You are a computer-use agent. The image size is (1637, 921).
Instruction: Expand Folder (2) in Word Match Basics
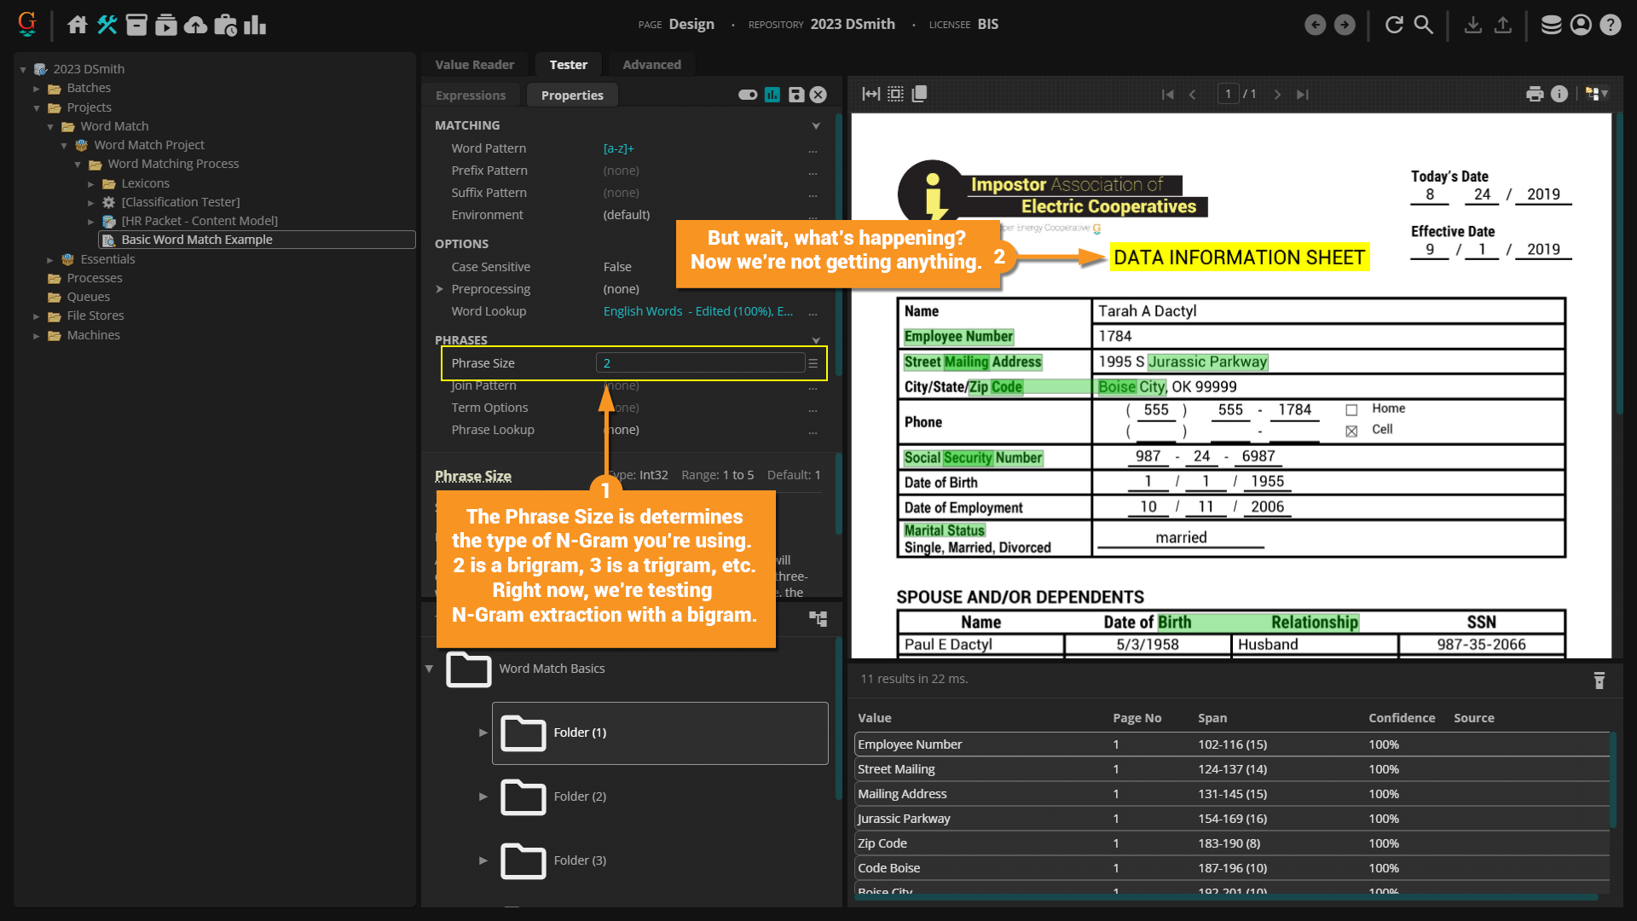click(x=483, y=796)
